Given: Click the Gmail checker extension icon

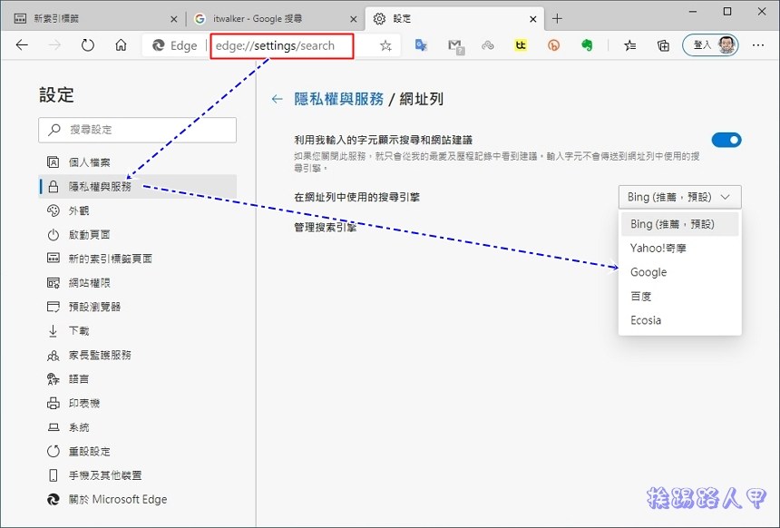Looking at the screenshot, I should pos(454,45).
